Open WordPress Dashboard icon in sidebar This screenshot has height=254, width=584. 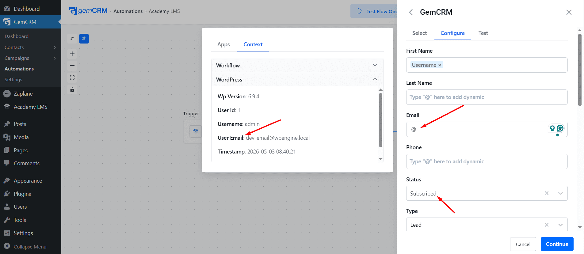(x=7, y=9)
